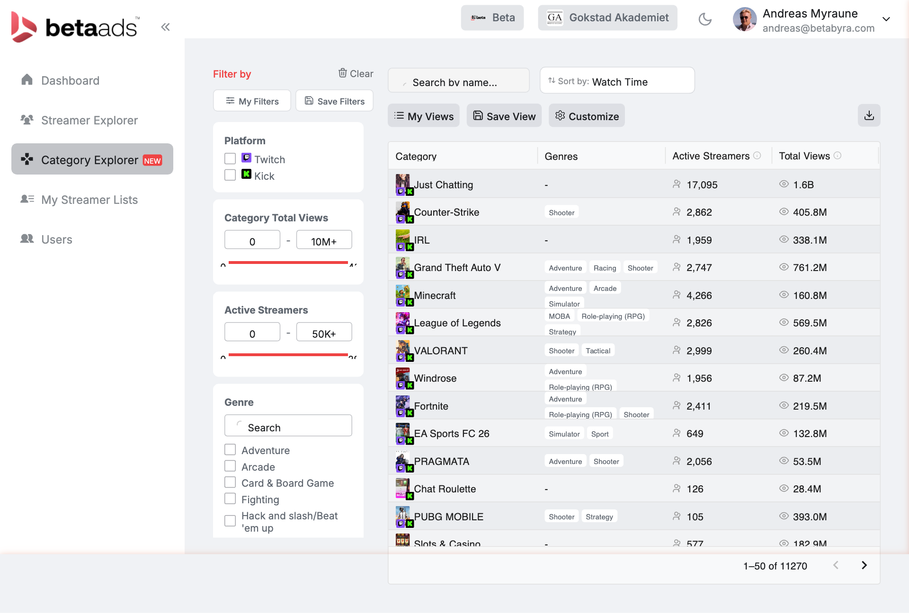Check the Hack and slash/Beat 'em up genre

[230, 521]
